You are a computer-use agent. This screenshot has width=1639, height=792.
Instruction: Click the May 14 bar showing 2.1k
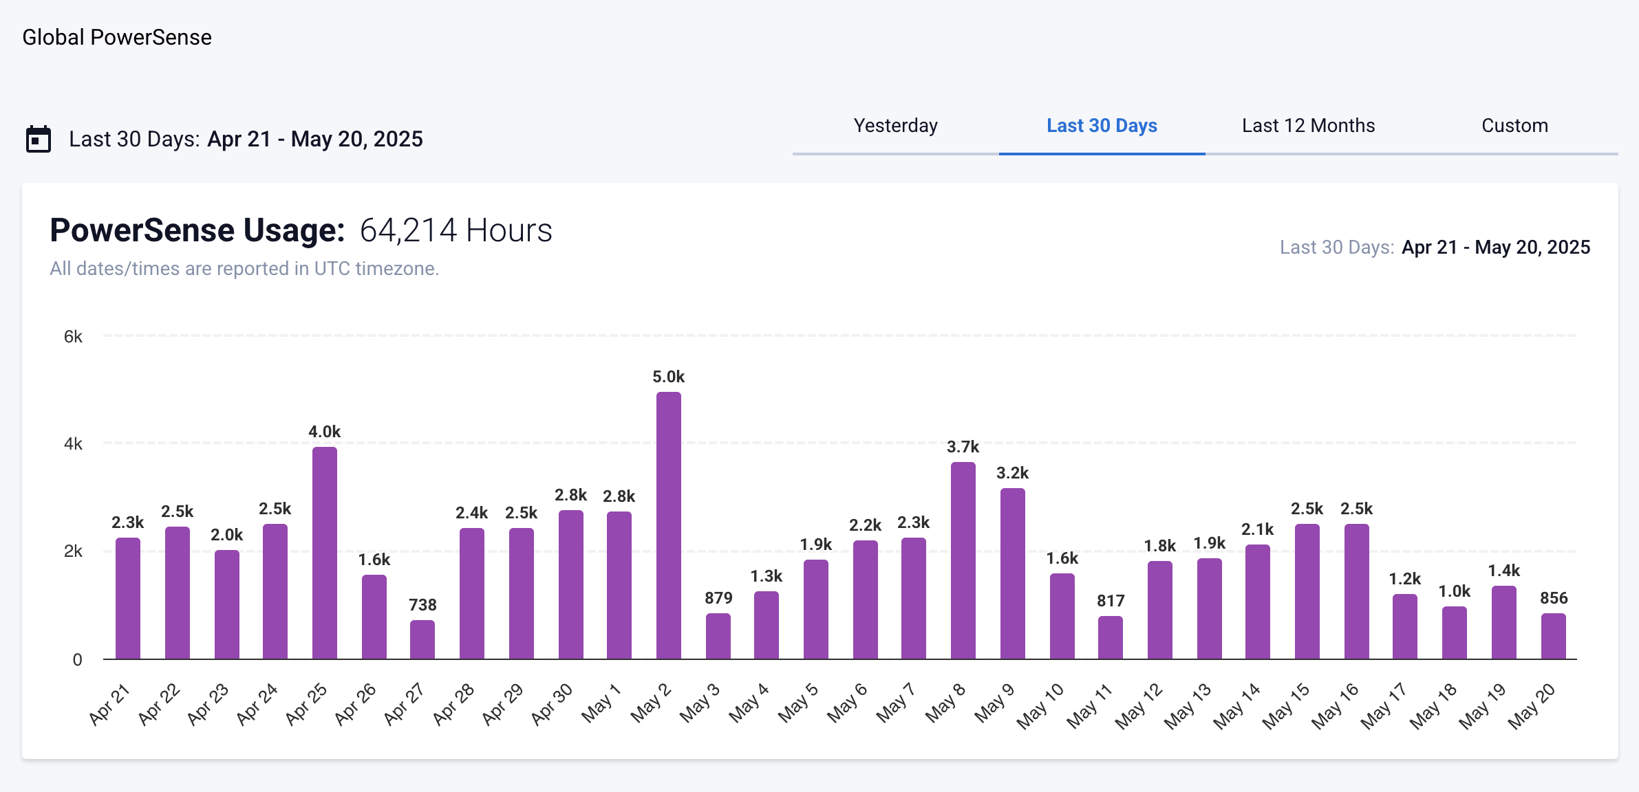[x=1257, y=602]
